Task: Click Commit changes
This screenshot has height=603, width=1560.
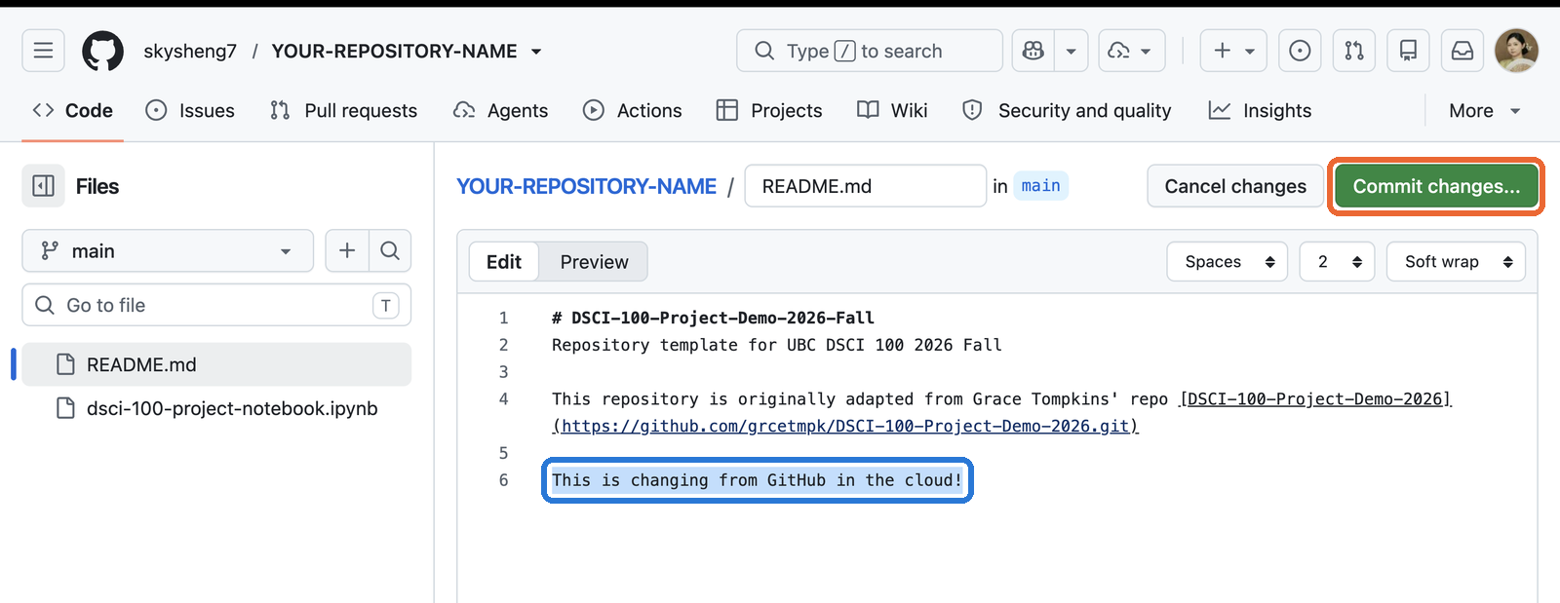Action: point(1436,186)
